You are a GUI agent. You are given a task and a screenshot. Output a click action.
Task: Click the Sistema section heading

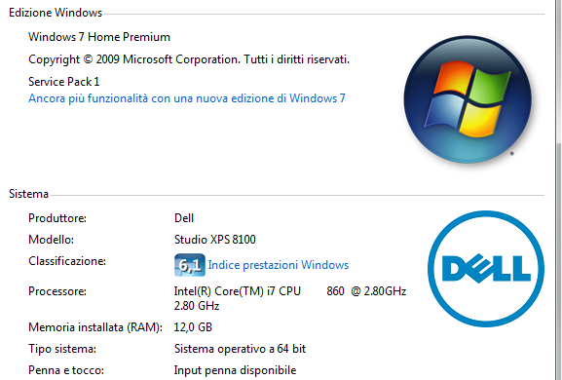pyautogui.click(x=28, y=194)
